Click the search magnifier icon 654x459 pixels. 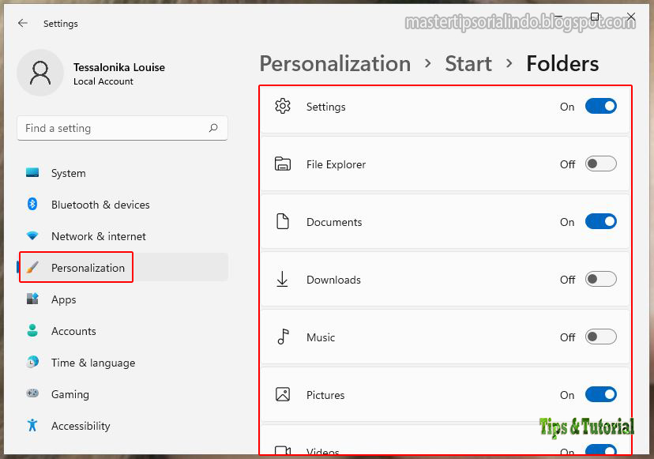[x=213, y=128]
